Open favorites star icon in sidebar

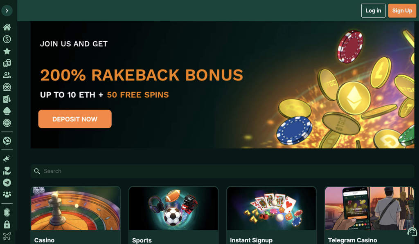(7, 51)
